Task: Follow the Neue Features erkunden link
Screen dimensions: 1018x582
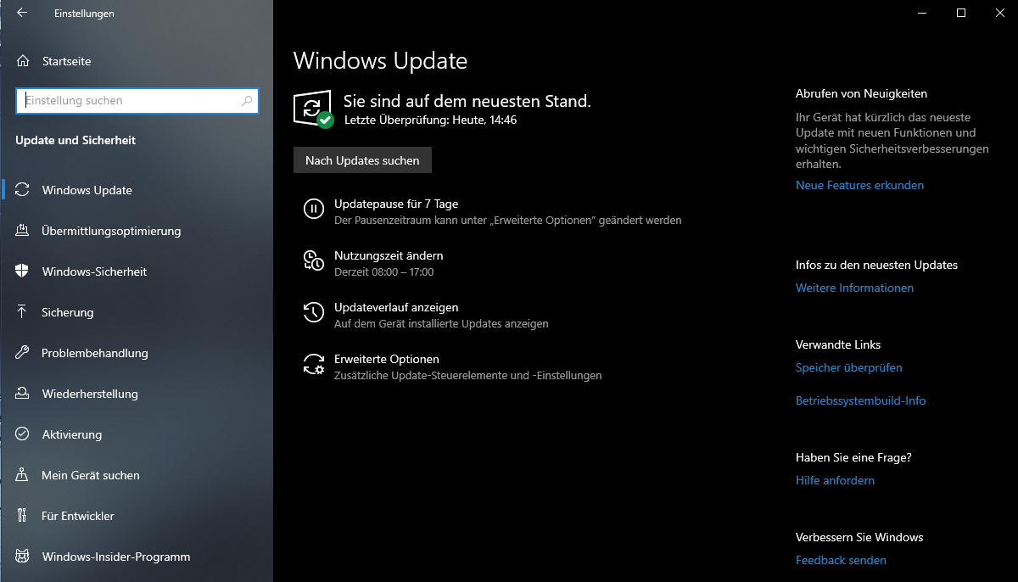Action: click(x=859, y=185)
